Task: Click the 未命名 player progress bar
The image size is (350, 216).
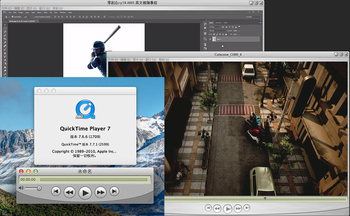Action: [94, 180]
